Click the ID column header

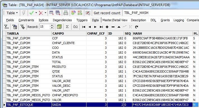(116, 33)
